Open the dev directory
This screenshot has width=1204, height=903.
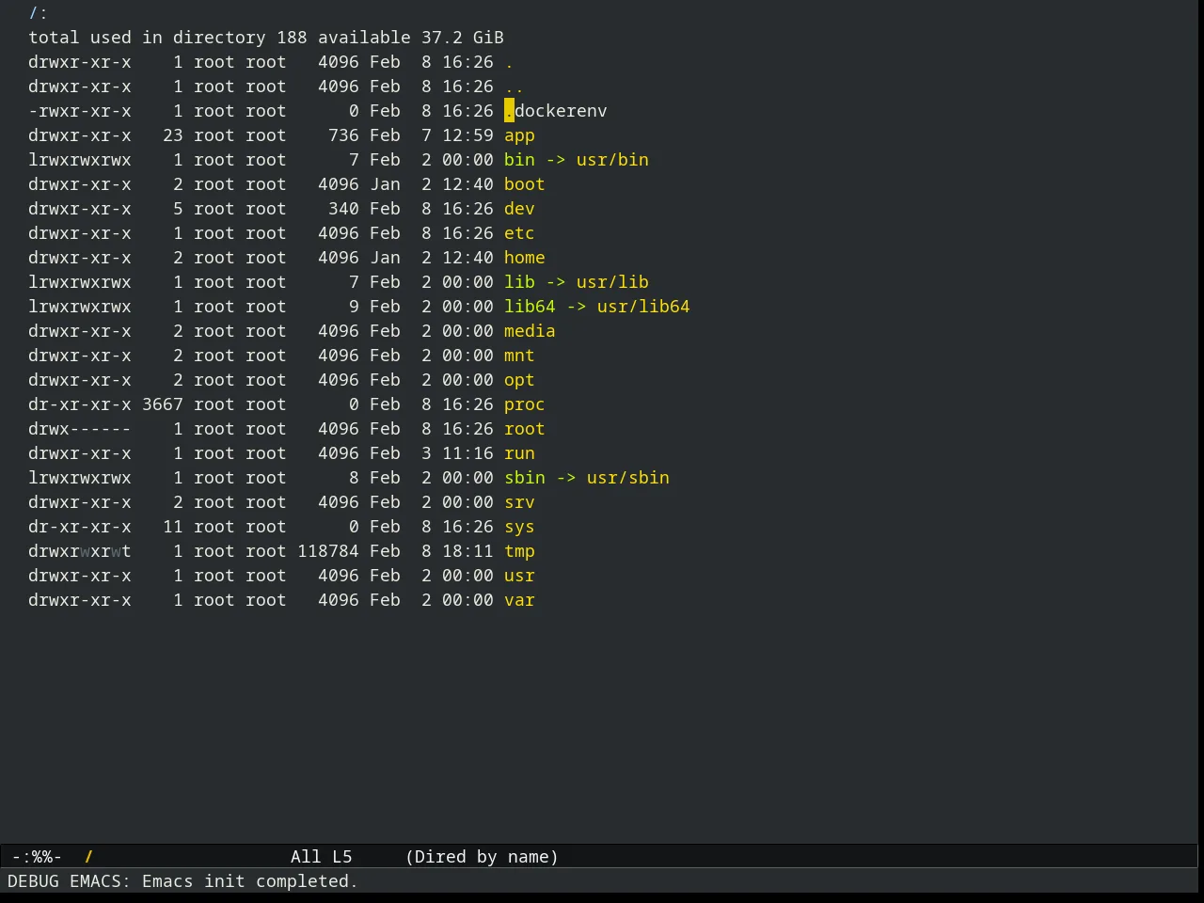(519, 209)
